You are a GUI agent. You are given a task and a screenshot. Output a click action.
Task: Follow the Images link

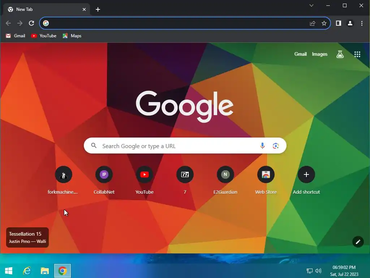[320, 54]
